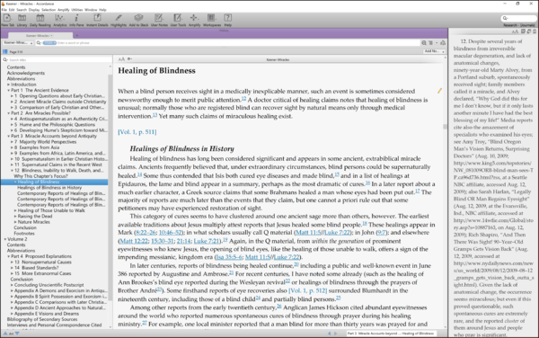The image size is (539, 338).
Task: Open the Add No... dropdown
Action: [435, 51]
